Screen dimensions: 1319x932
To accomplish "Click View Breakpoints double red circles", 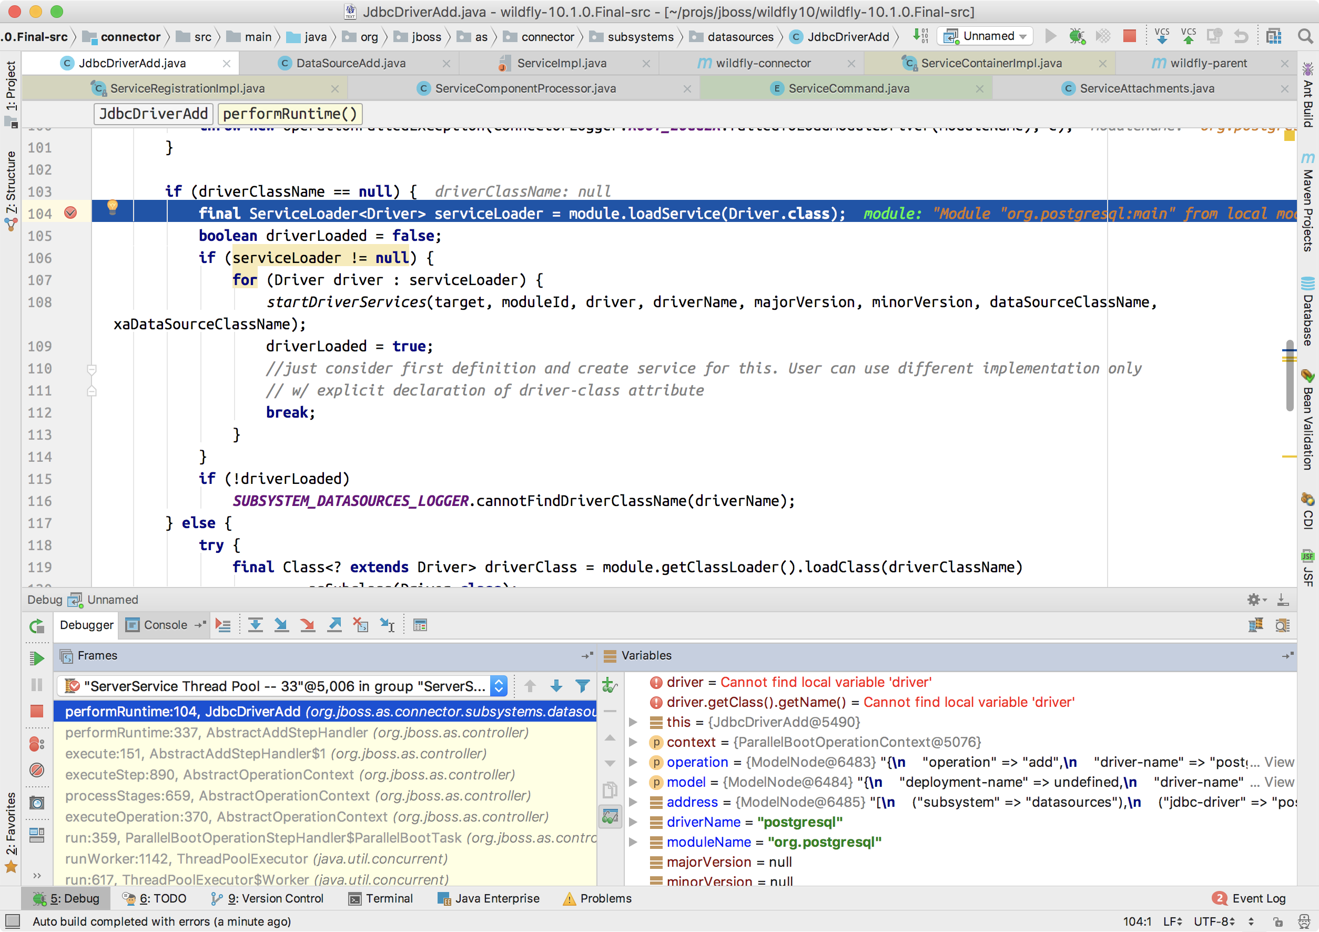I will 37,744.
